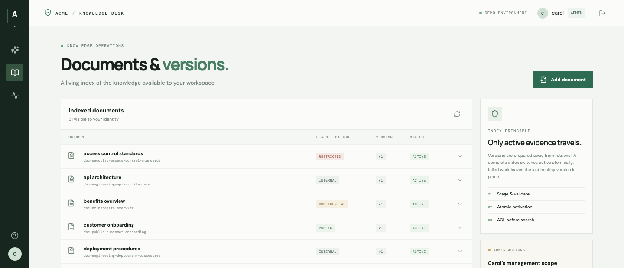
Task: Open the sparkle assistant icon in sidebar
Action: (x=15, y=50)
